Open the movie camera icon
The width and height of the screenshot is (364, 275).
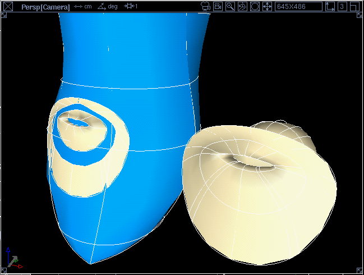pyautogui.click(x=205, y=7)
